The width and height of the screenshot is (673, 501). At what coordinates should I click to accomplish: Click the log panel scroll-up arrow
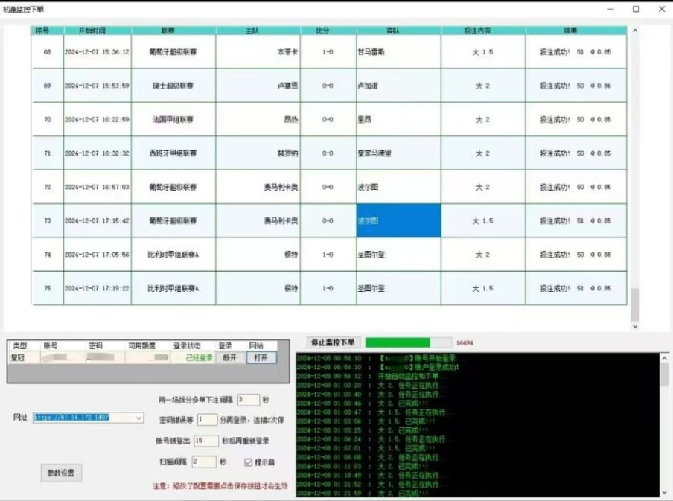pos(664,358)
